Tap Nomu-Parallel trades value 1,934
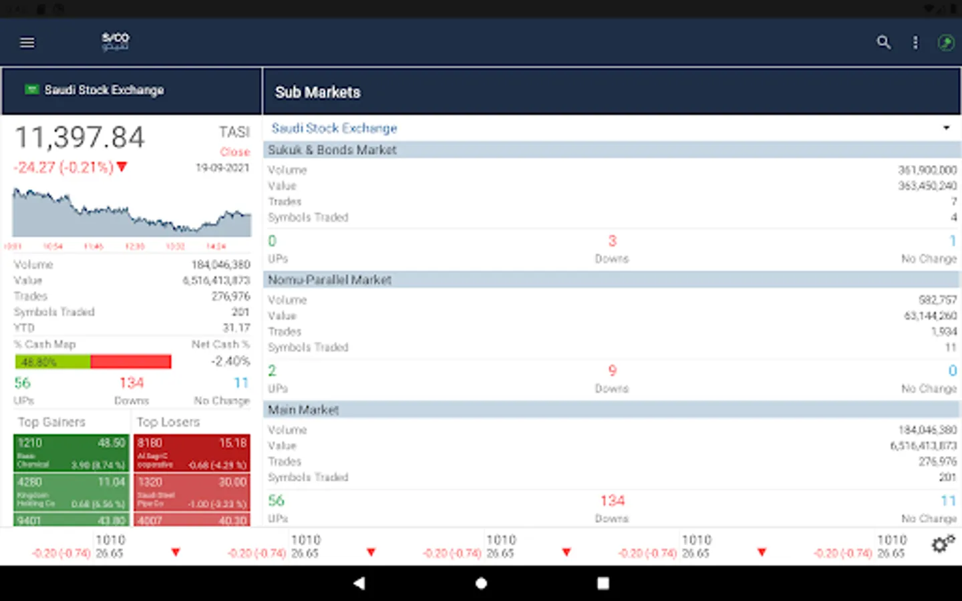The width and height of the screenshot is (962, 601). 944,331
